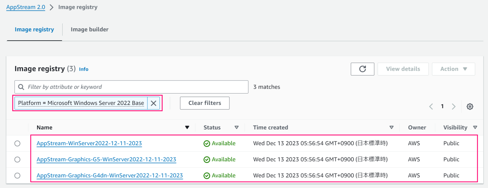This screenshot has height=188, width=488.
Task: Remove the Platform filter with the X icon
Action: tap(153, 103)
